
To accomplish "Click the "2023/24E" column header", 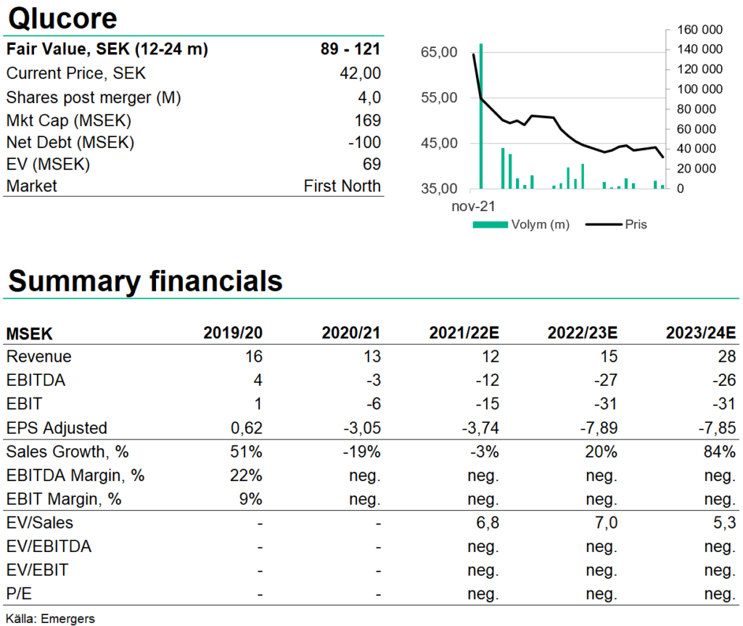I will point(701,333).
